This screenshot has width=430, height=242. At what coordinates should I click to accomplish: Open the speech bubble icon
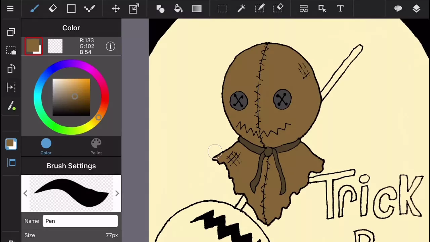click(398, 9)
